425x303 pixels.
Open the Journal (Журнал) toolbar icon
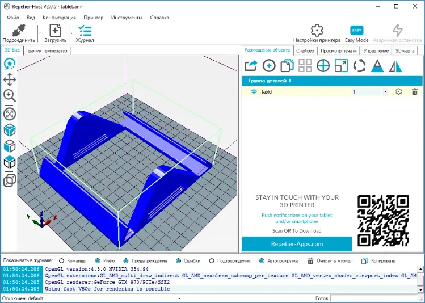[85, 31]
